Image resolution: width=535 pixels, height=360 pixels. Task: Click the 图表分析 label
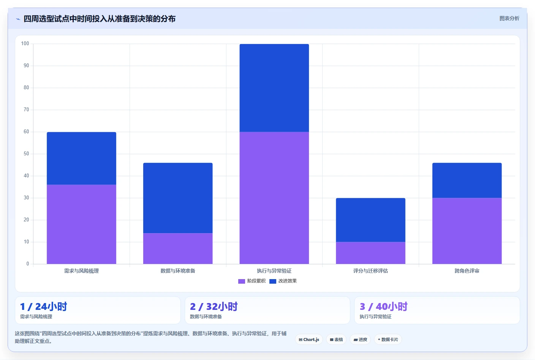pos(509,18)
